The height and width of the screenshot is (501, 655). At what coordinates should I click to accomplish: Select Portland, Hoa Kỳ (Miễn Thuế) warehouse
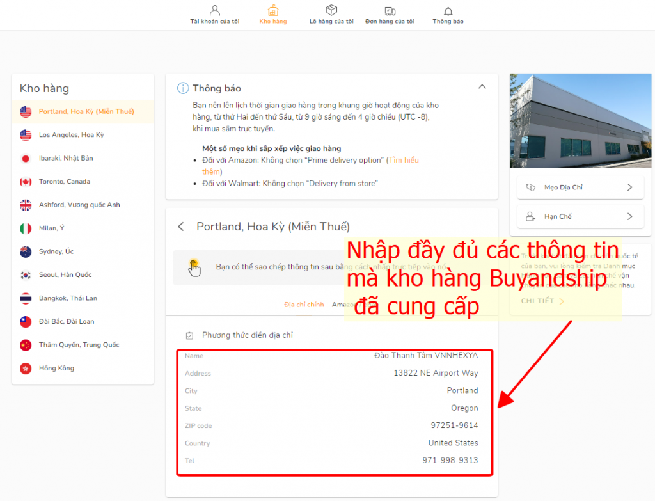(83, 111)
